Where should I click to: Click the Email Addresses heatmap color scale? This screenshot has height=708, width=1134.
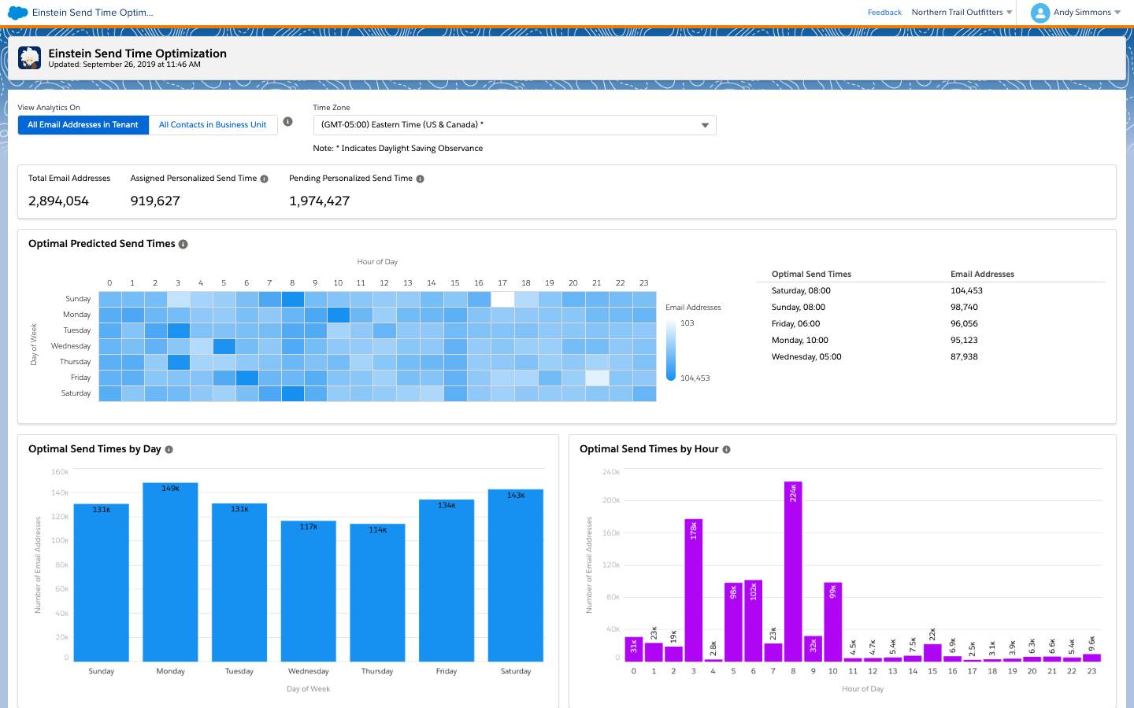click(x=671, y=350)
